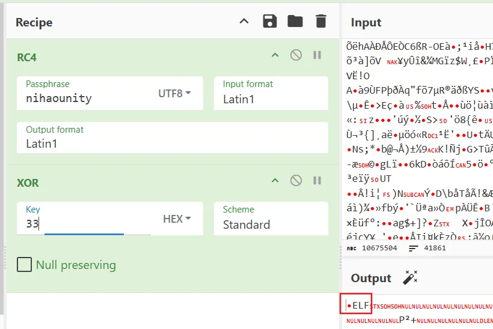Collapse the Recipe pane chevron

[x=243, y=22]
